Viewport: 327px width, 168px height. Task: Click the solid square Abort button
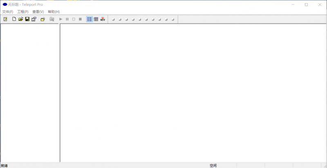(80, 19)
